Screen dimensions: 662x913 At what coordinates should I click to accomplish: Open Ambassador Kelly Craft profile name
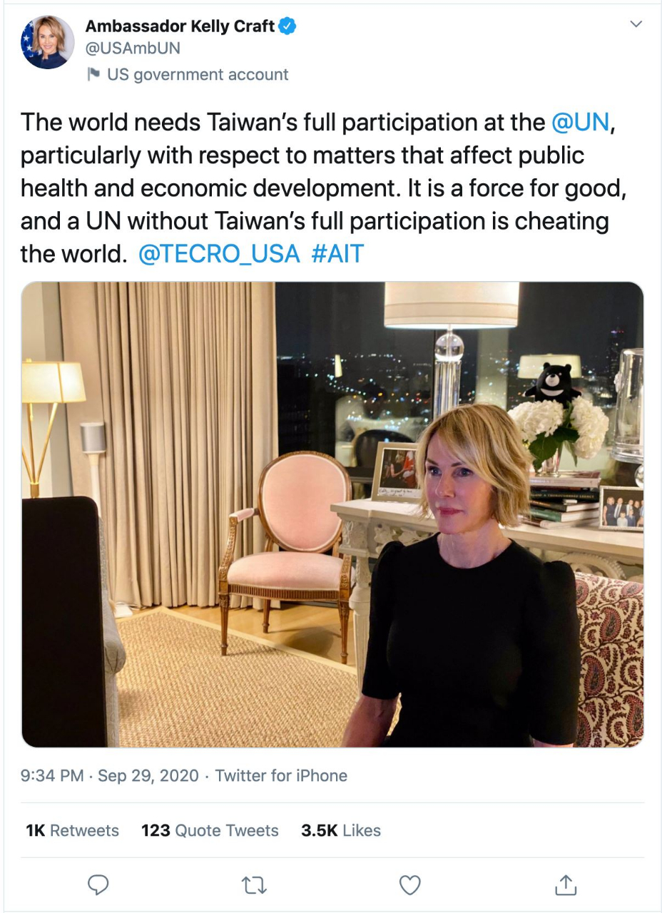click(180, 27)
